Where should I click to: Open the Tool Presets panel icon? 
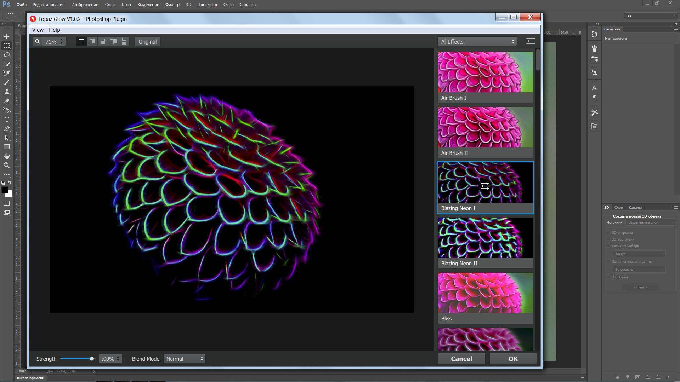(594, 112)
